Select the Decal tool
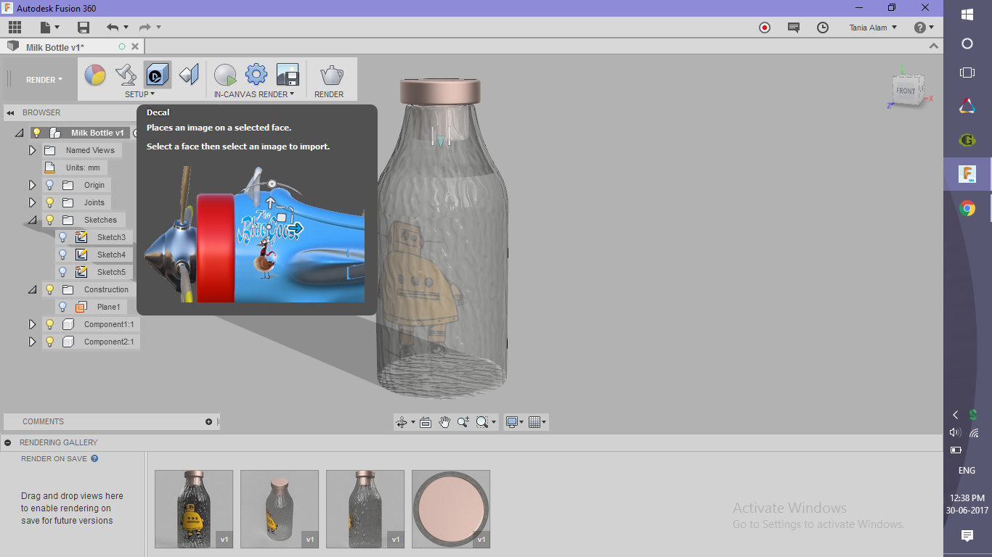 [158, 75]
